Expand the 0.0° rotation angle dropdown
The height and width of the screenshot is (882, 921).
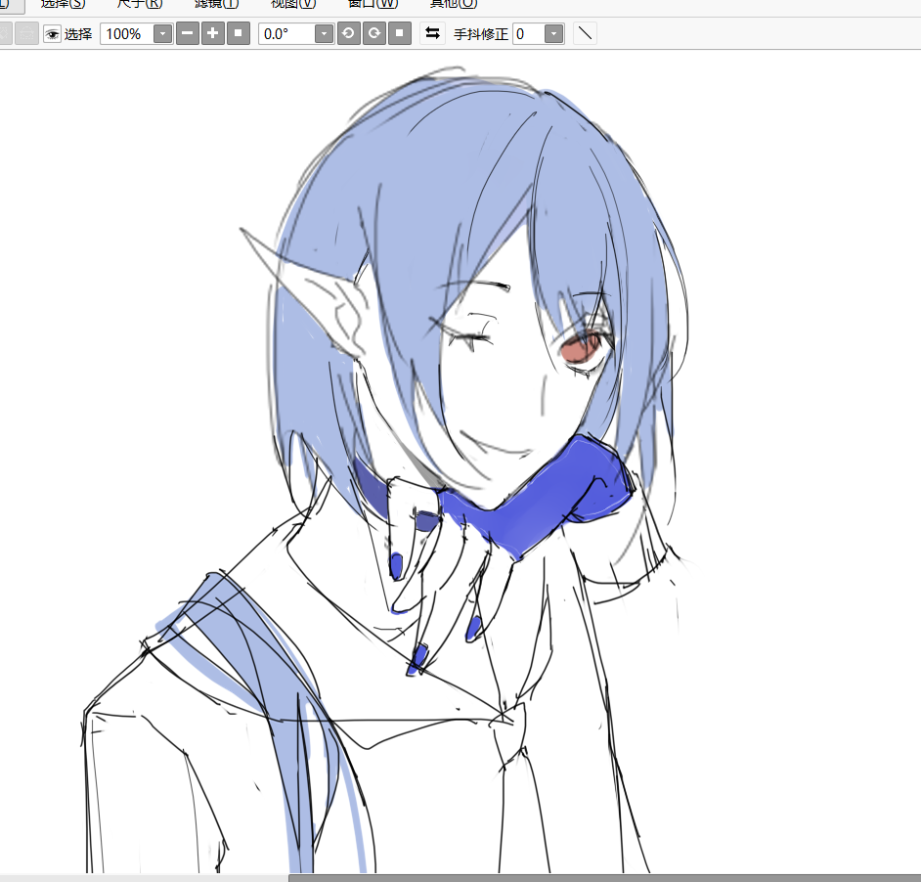click(325, 34)
